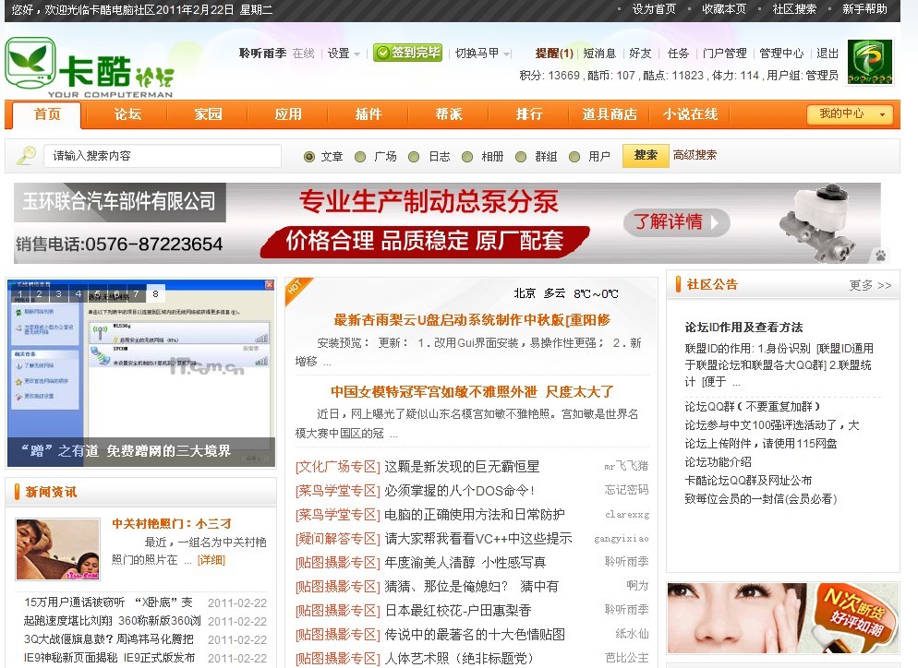Open headline 最新杏雨梨云U盘启动系统制作中秋版

[472, 320]
